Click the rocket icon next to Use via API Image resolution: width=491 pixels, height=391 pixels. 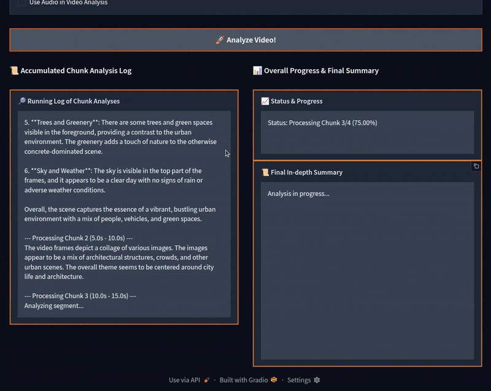click(207, 380)
